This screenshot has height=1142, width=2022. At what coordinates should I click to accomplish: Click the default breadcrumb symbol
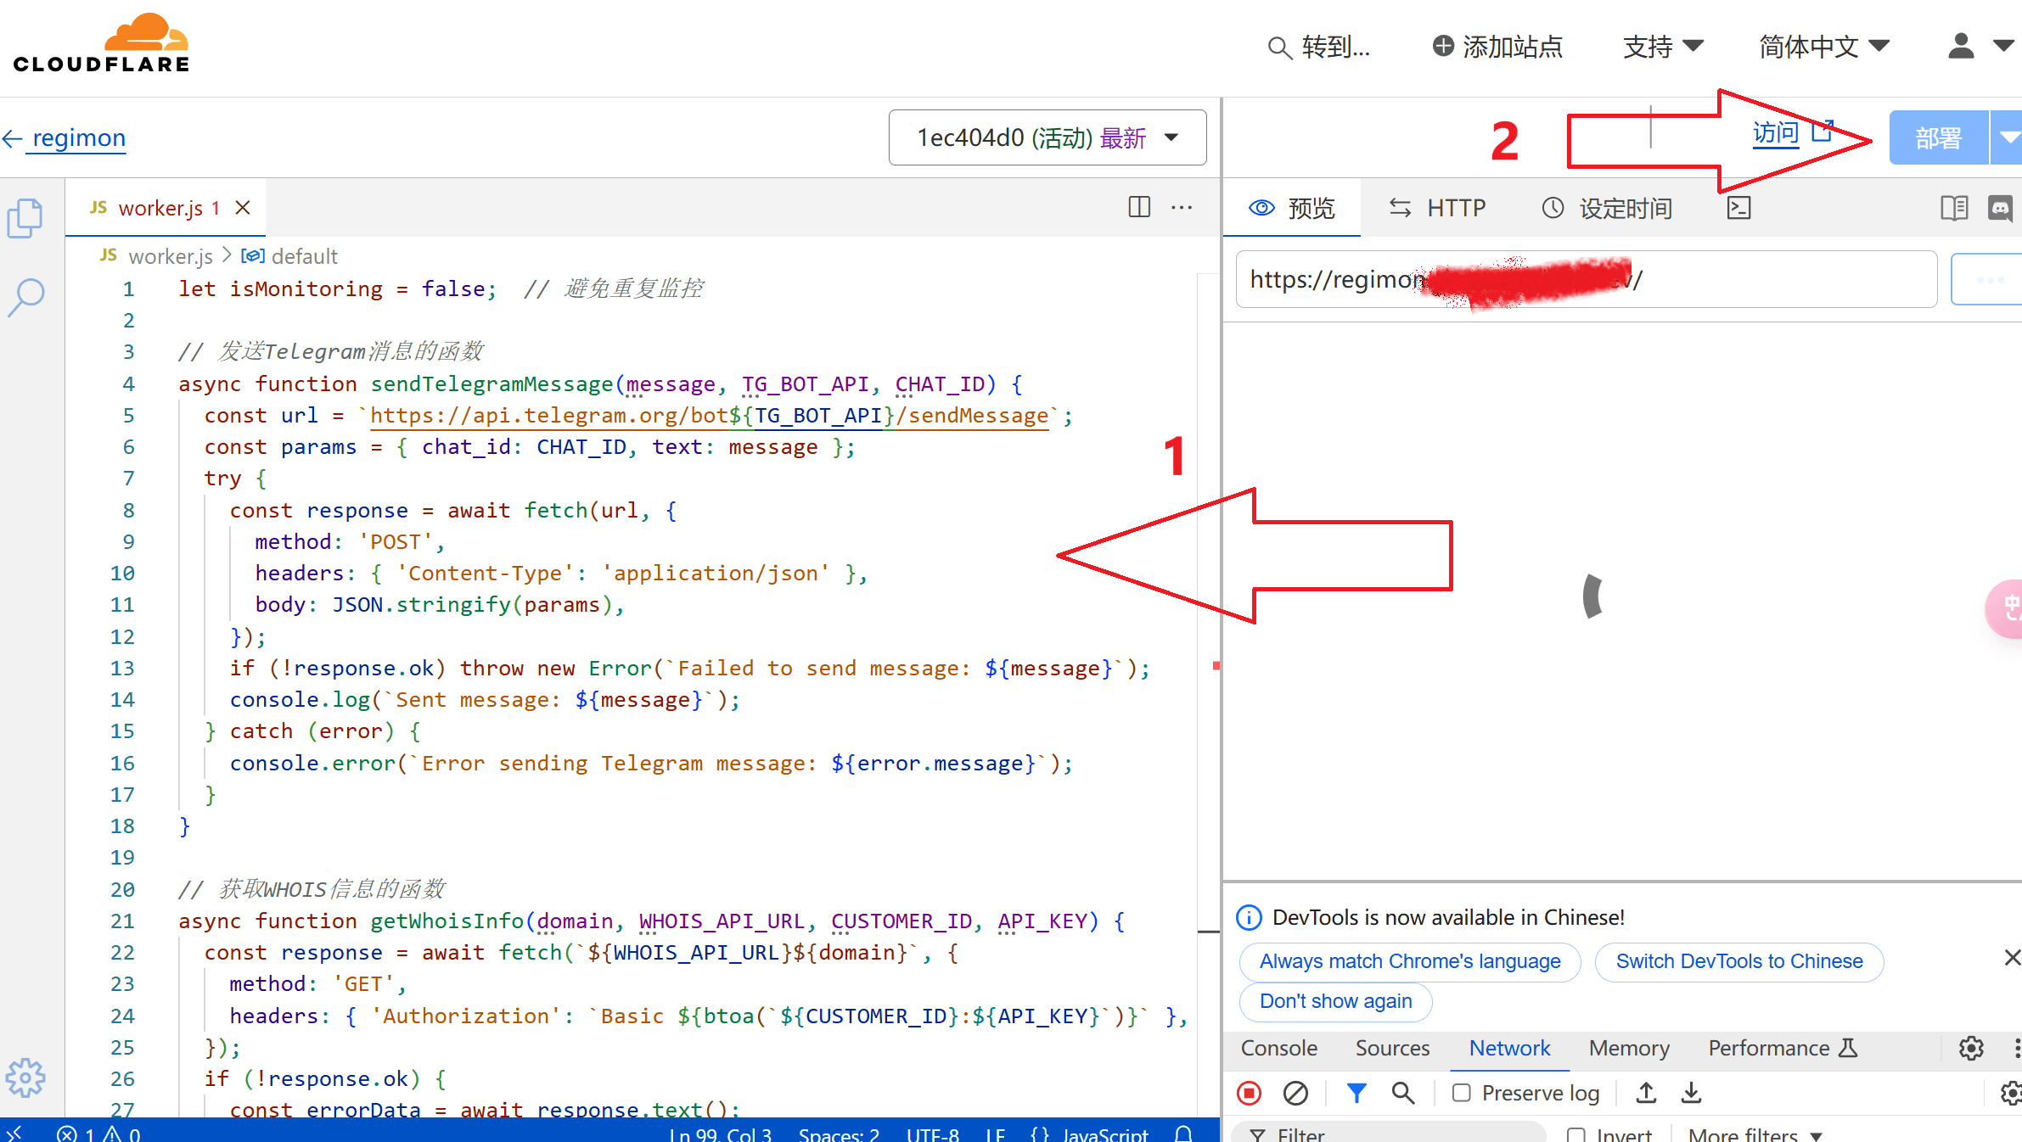tap(289, 256)
